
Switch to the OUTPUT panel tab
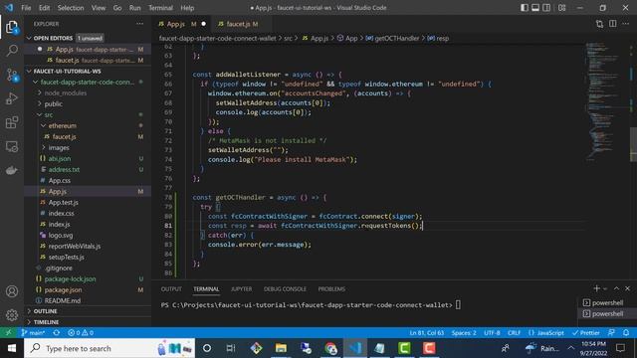pos(171,289)
